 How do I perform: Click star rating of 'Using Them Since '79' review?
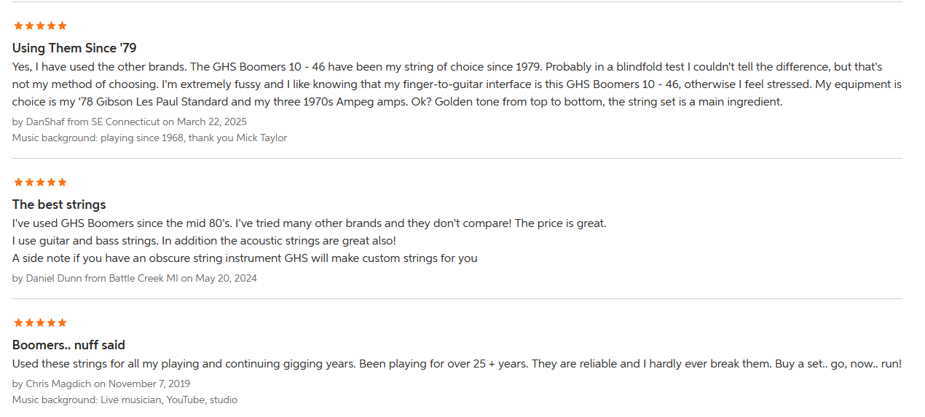click(40, 25)
